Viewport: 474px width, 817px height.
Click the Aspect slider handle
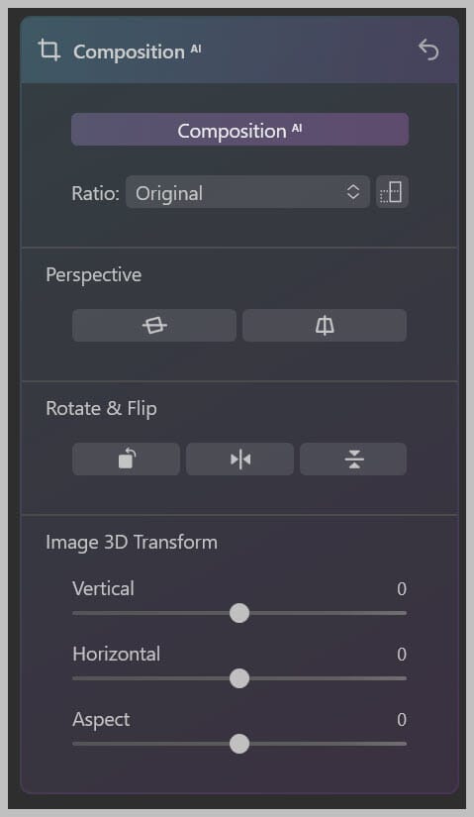239,744
